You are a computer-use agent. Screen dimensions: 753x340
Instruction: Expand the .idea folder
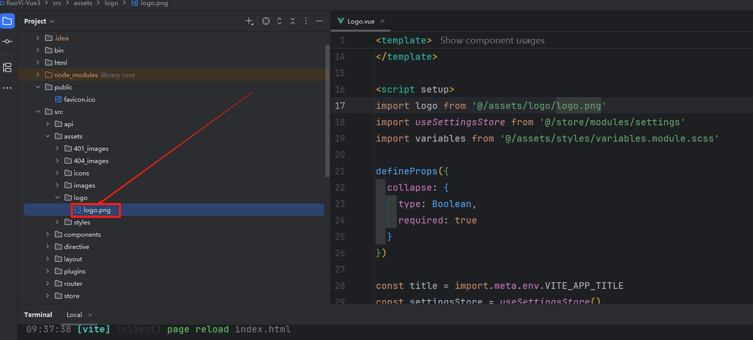click(x=37, y=38)
